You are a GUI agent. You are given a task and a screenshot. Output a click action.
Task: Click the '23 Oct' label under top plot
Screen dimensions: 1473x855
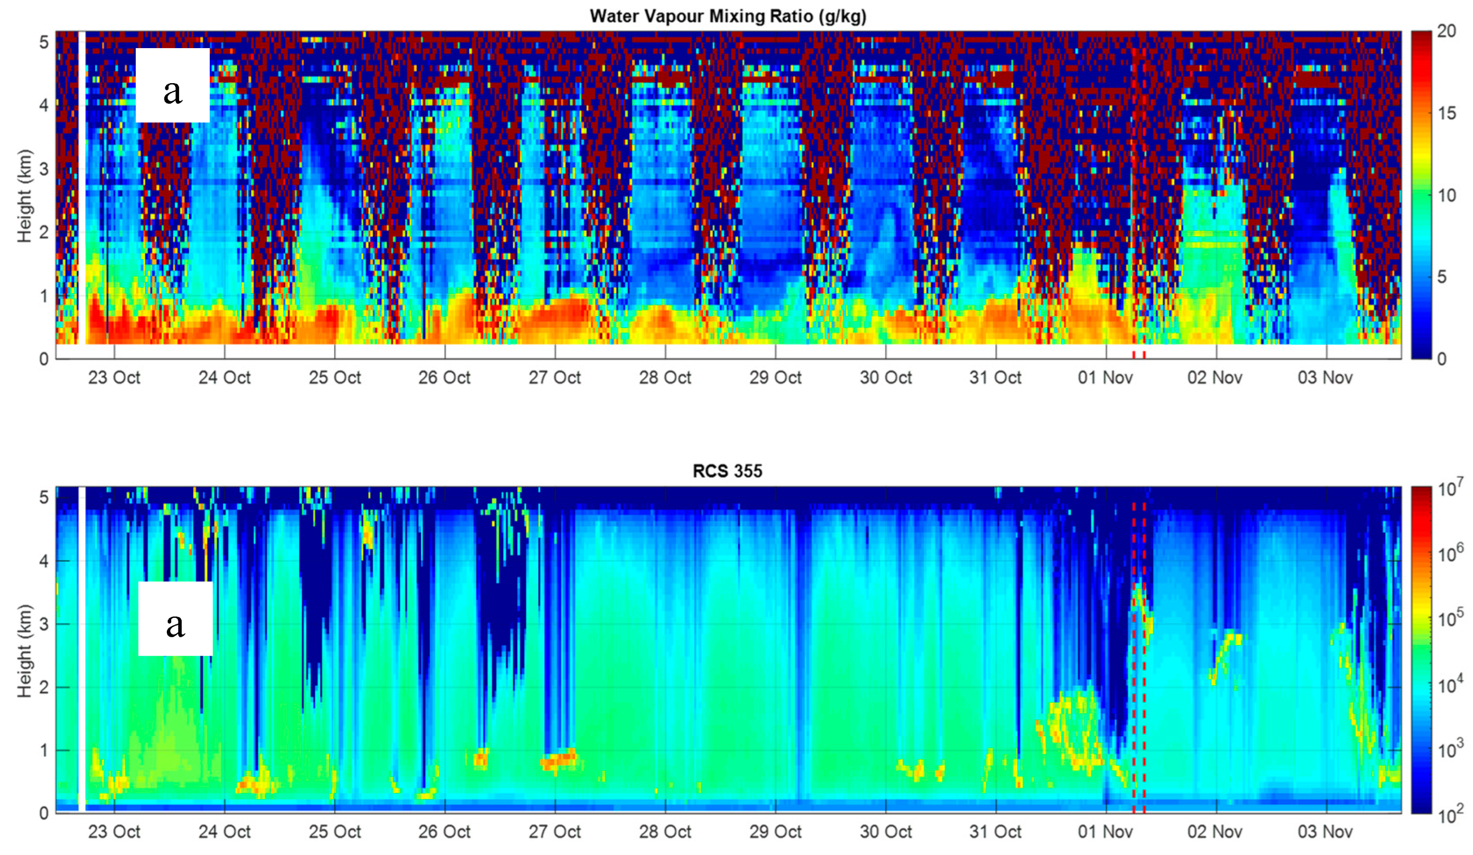tap(114, 378)
